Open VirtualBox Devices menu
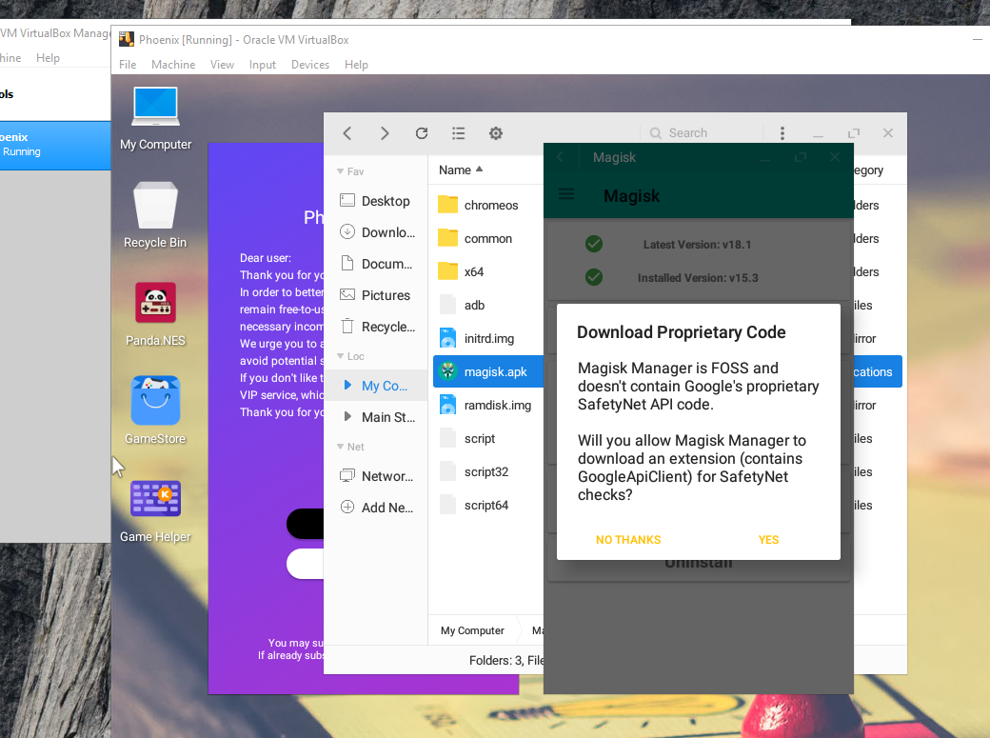 pyautogui.click(x=310, y=65)
